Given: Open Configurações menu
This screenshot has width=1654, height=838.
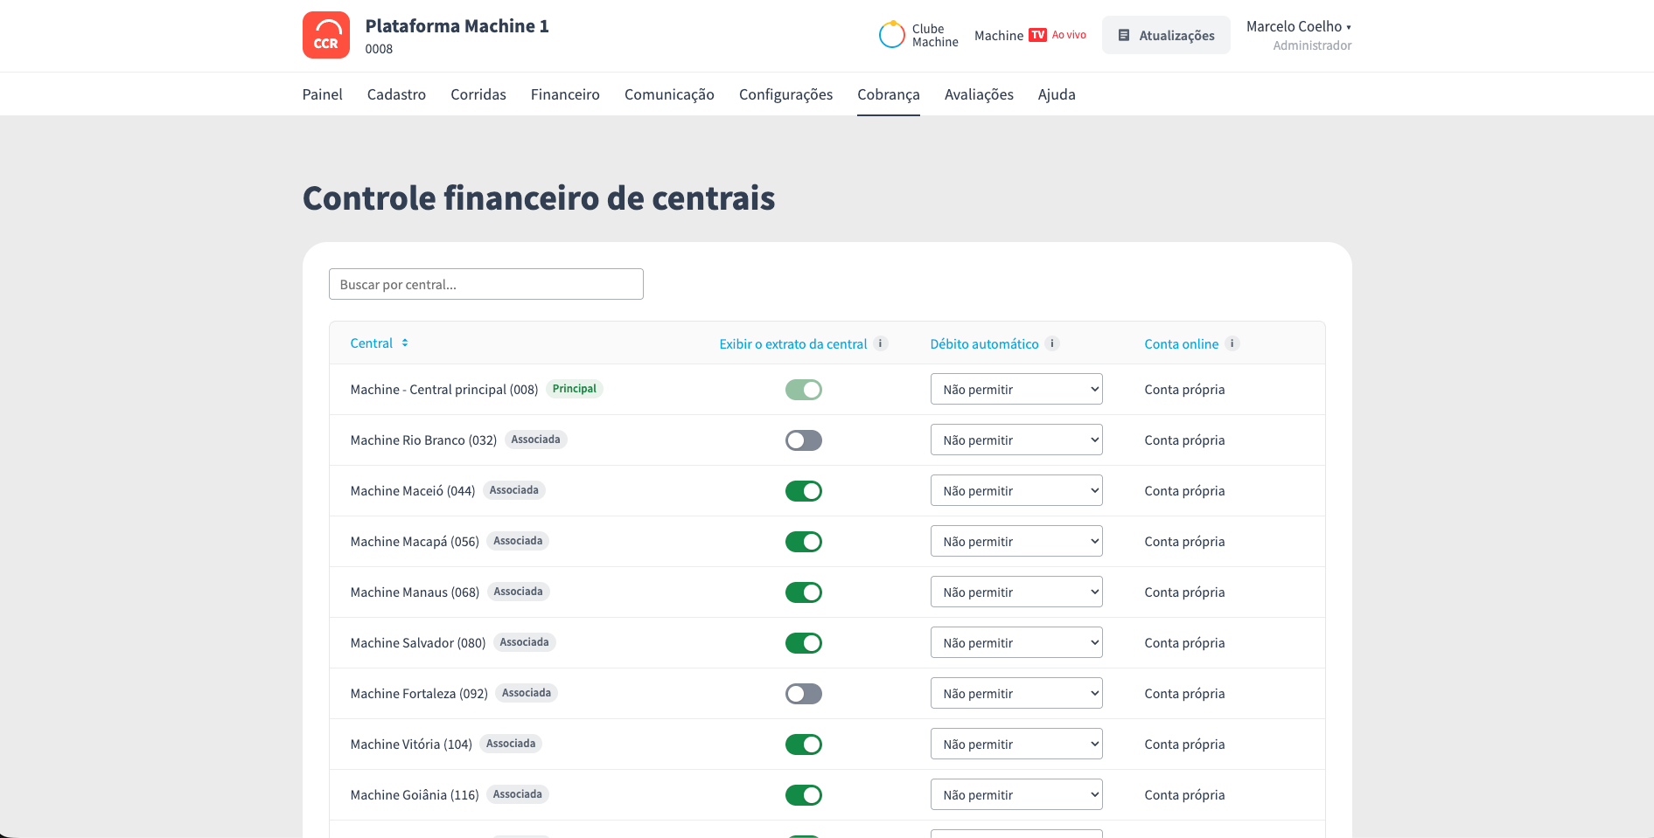Looking at the screenshot, I should [785, 94].
